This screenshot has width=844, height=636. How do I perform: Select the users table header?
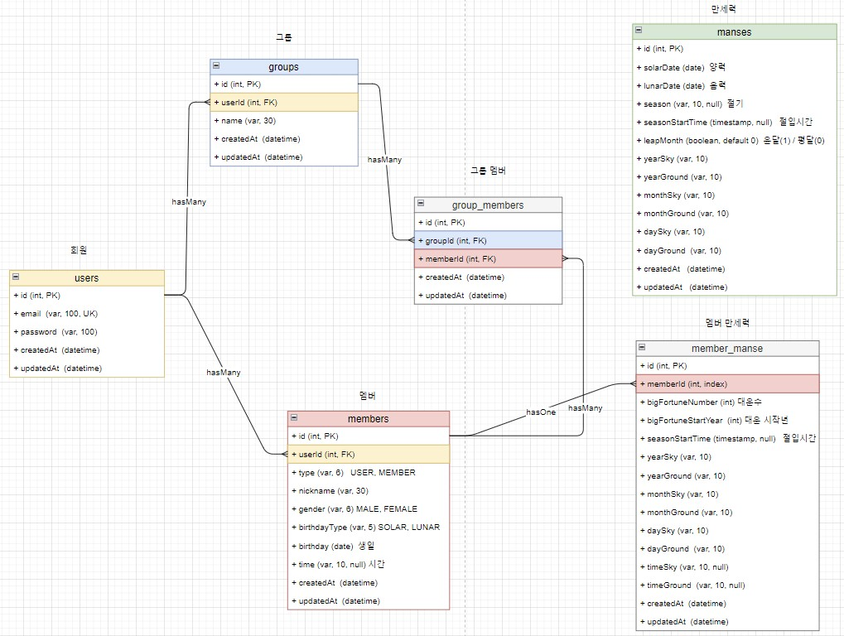87,277
